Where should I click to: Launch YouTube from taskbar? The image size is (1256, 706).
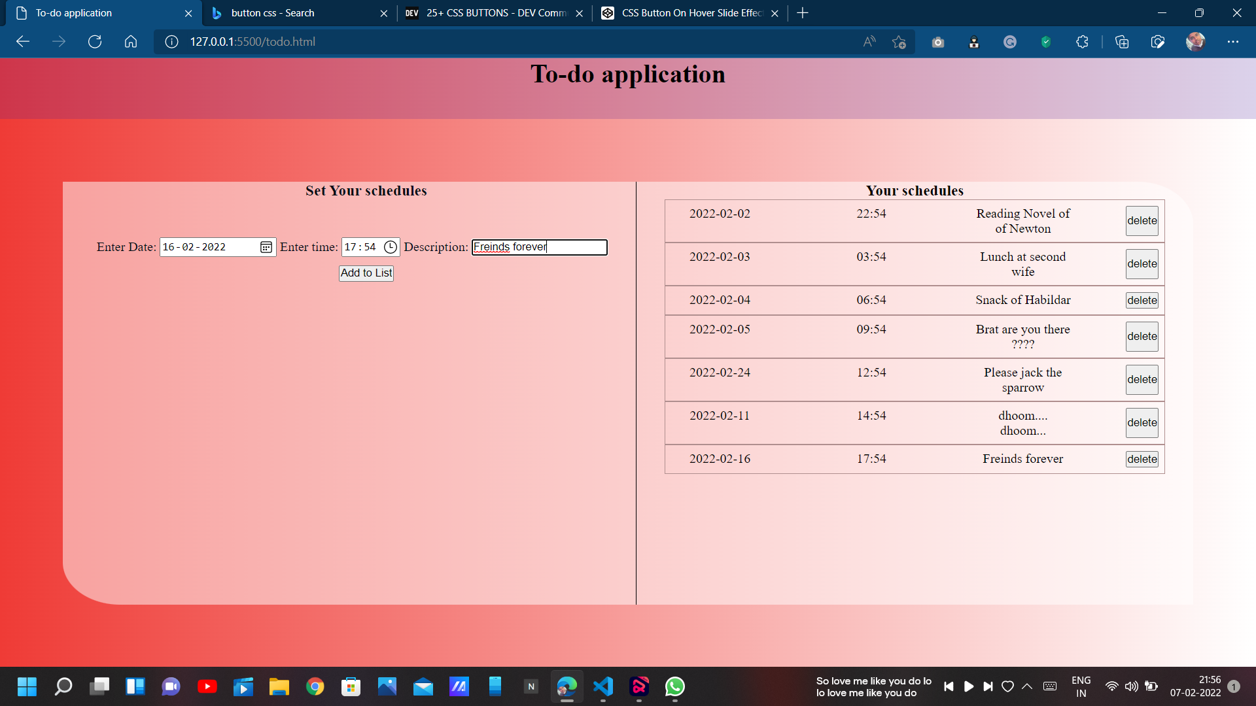[207, 686]
